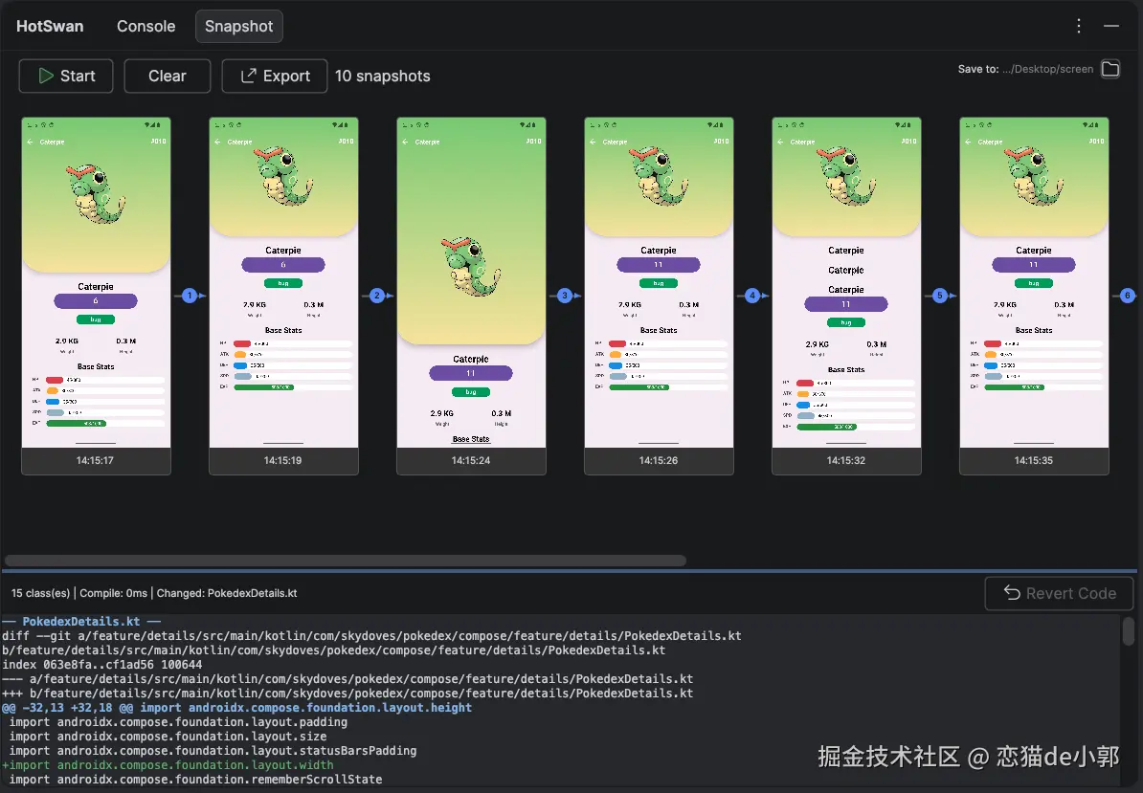The image size is (1143, 793).
Task: Open the three-dot options menu
Action: pos(1079,26)
